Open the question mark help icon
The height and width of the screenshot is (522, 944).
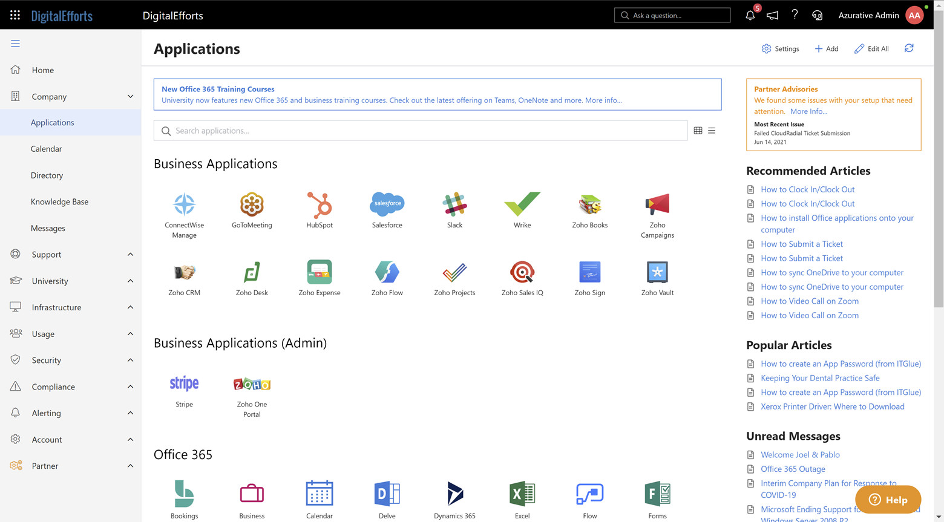coord(795,15)
